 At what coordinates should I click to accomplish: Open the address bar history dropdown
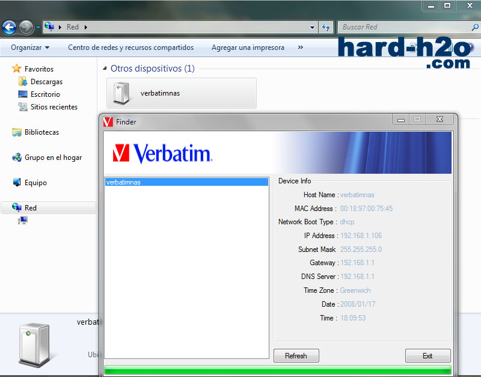coord(312,27)
